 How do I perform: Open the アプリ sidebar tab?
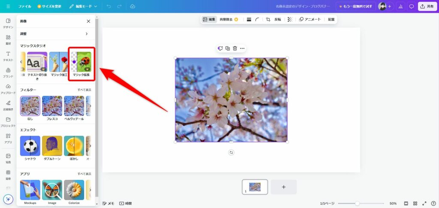[x=8, y=138]
